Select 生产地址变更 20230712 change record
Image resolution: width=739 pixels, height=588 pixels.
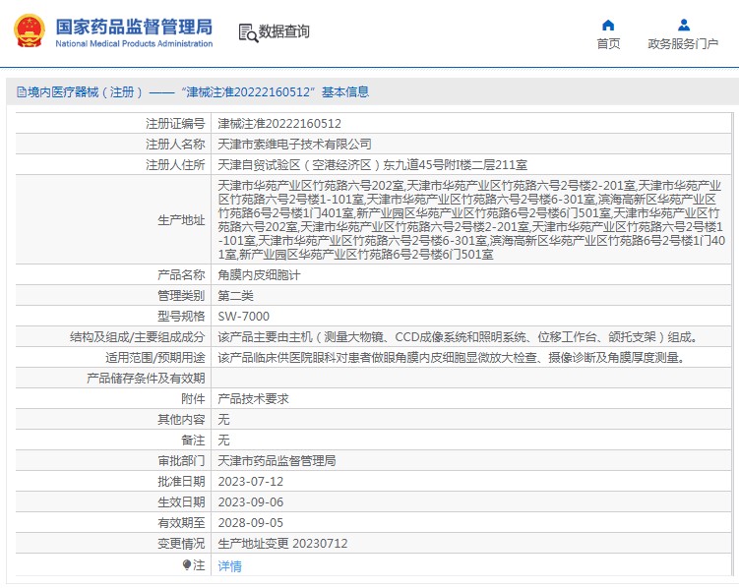(282, 544)
